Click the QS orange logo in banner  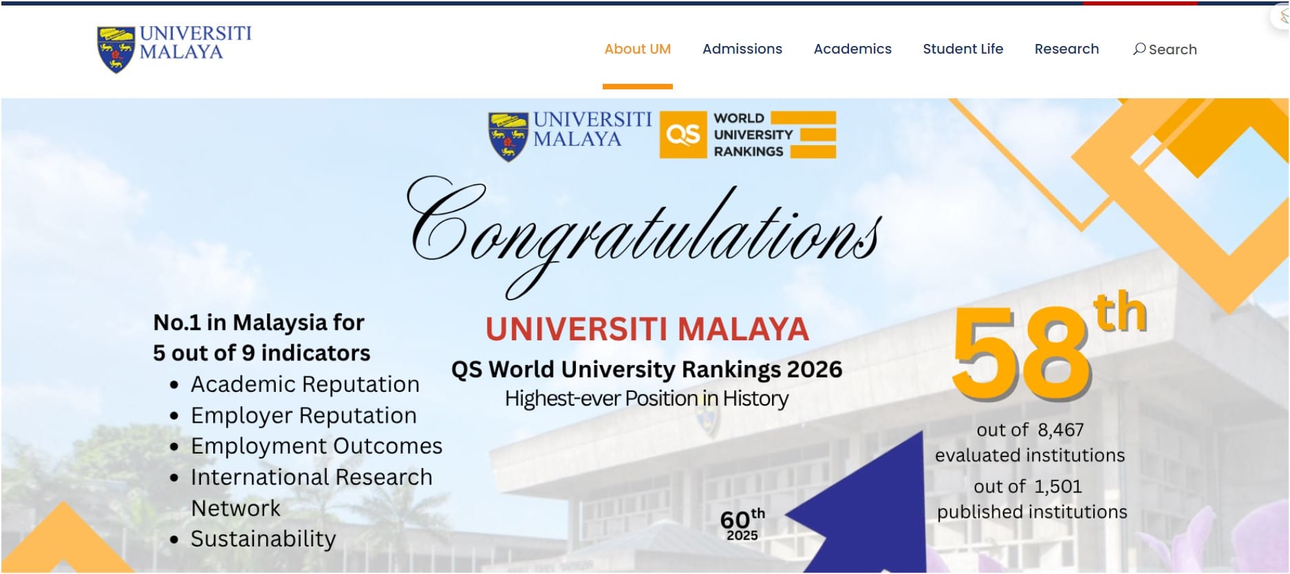click(682, 135)
